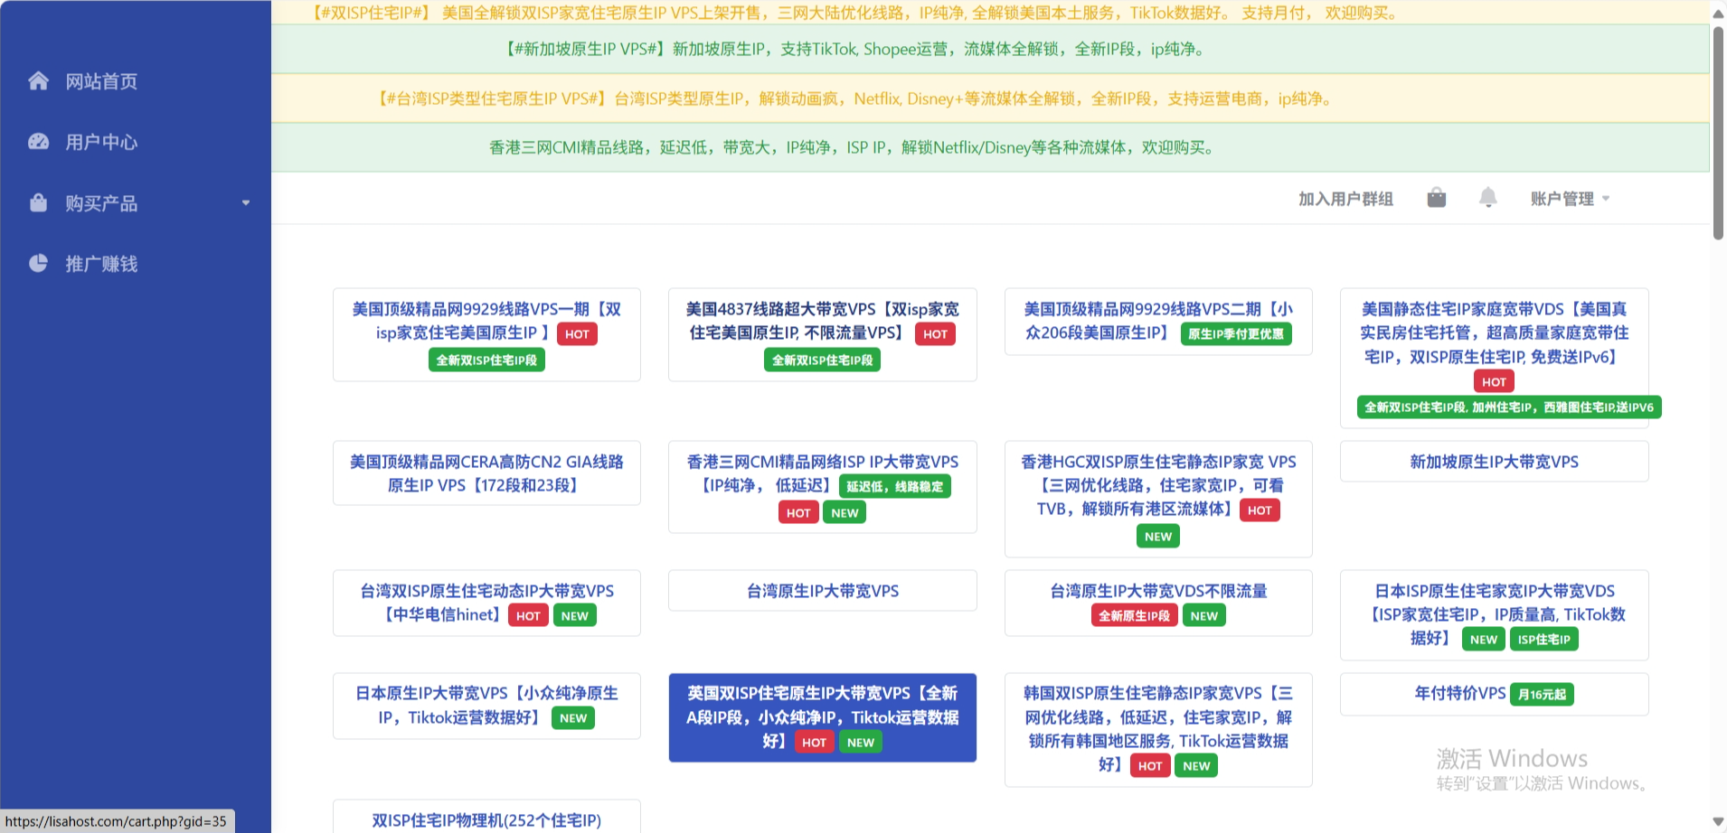Click the scrollbar down arrow
1727x833 pixels.
tap(1718, 822)
